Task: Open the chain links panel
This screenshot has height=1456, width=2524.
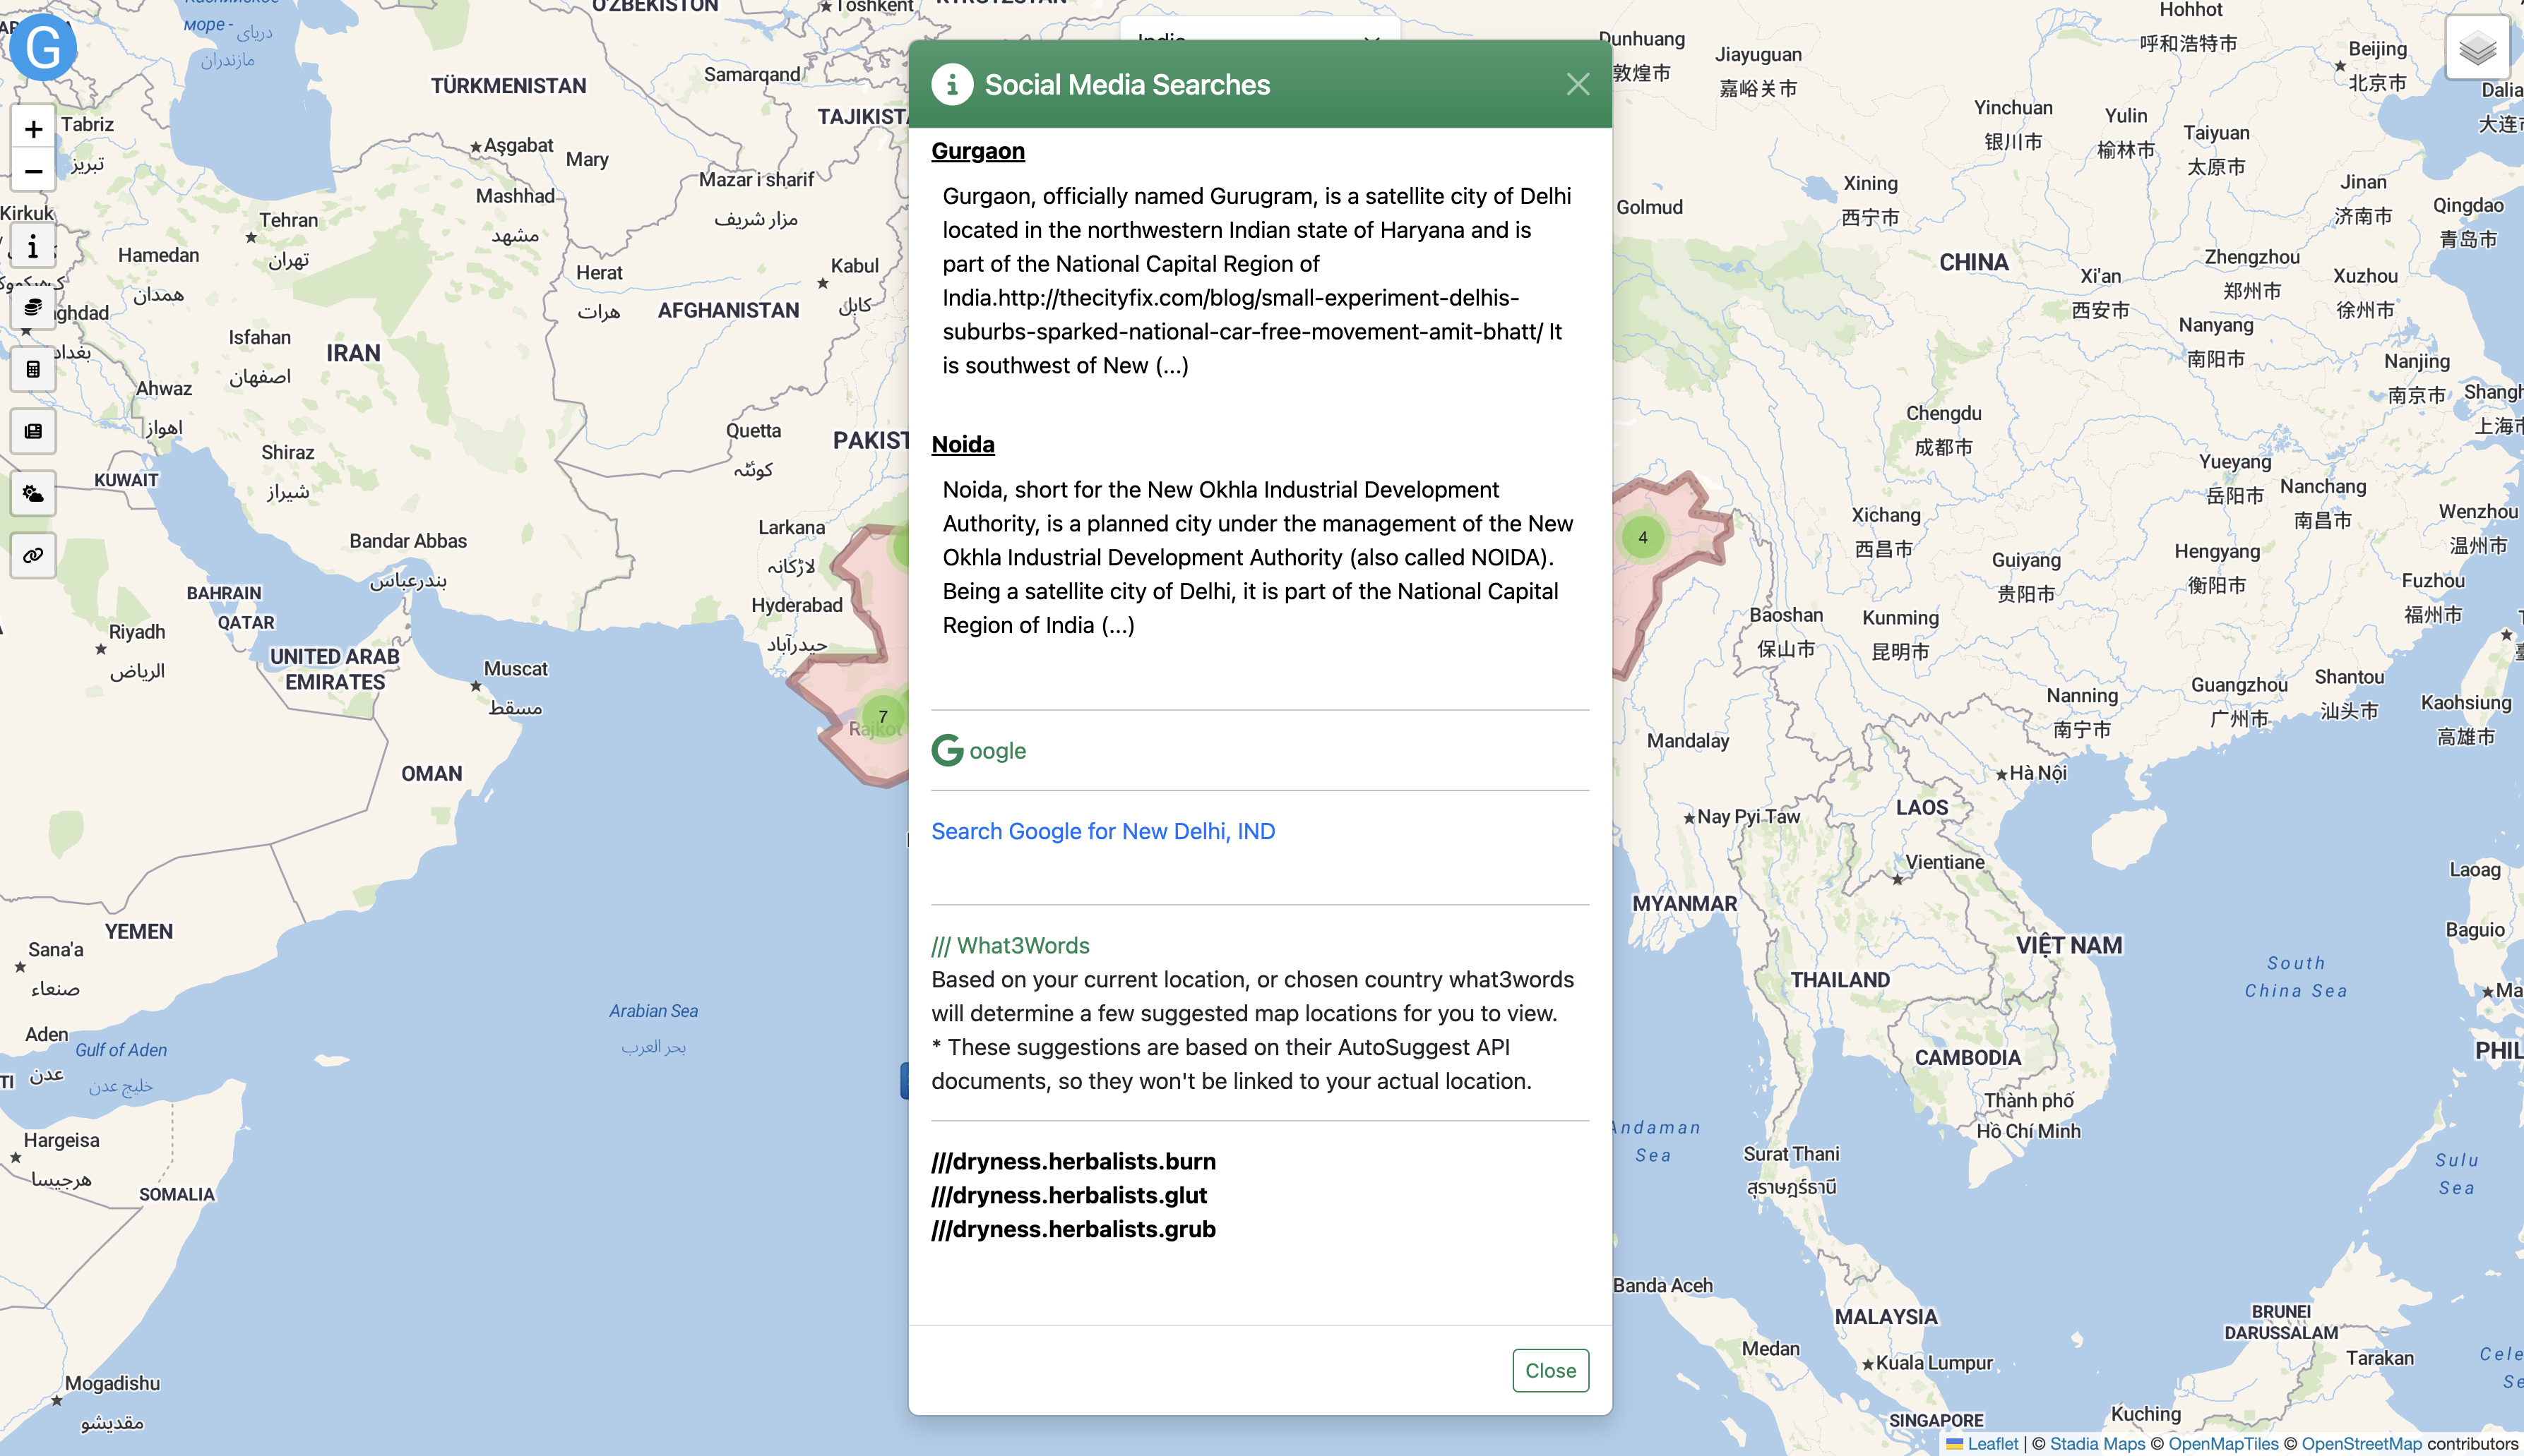Action: [33, 555]
